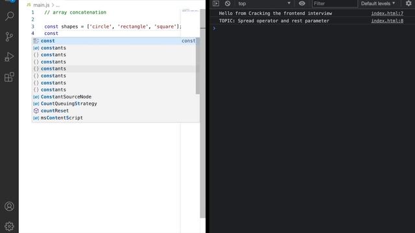Select the 'CountQueuingStrategy' suggestion
This screenshot has width=415, height=233.
coord(115,104)
